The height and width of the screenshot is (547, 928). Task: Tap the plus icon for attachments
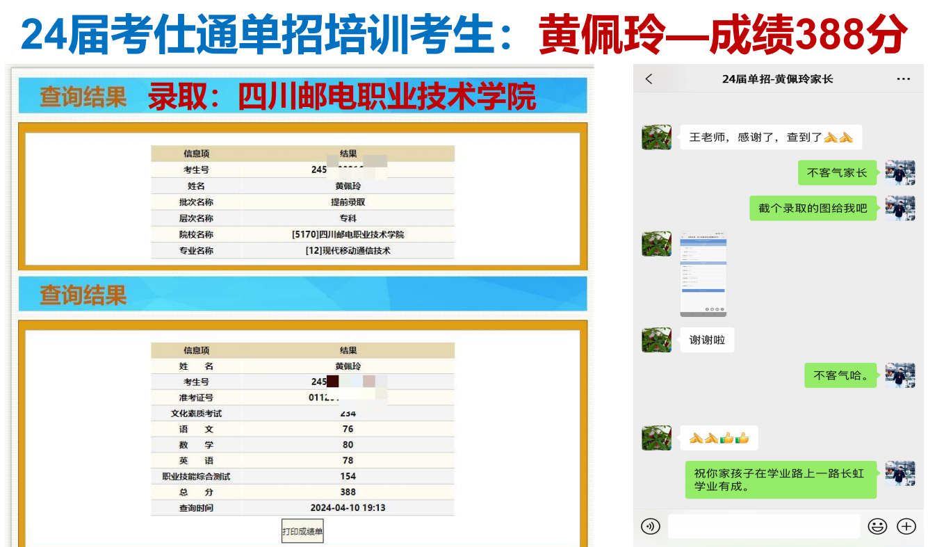coord(906,526)
